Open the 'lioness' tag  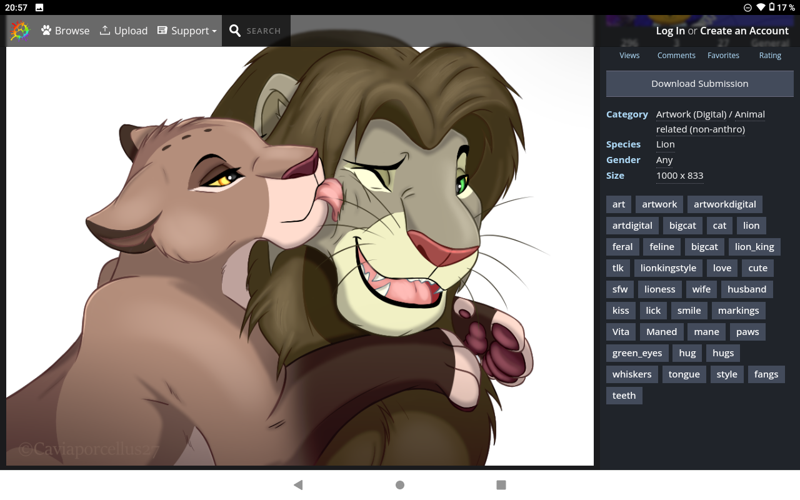click(x=660, y=289)
